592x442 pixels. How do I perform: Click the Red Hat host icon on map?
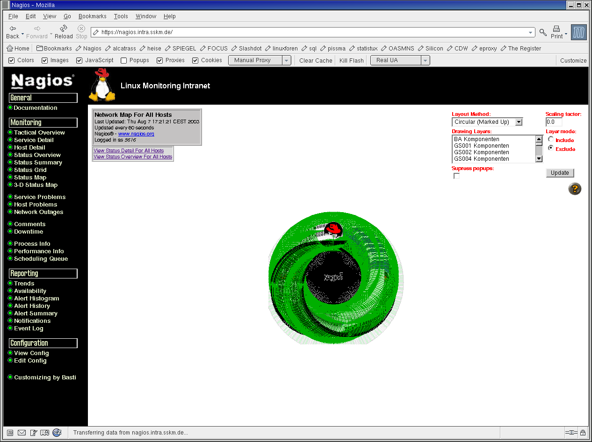(x=333, y=230)
